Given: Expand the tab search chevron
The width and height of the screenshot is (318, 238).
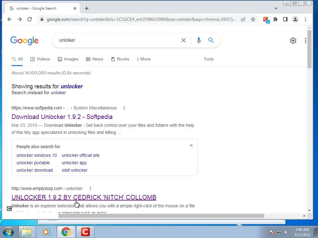Looking at the screenshot, I should tap(276, 8).
